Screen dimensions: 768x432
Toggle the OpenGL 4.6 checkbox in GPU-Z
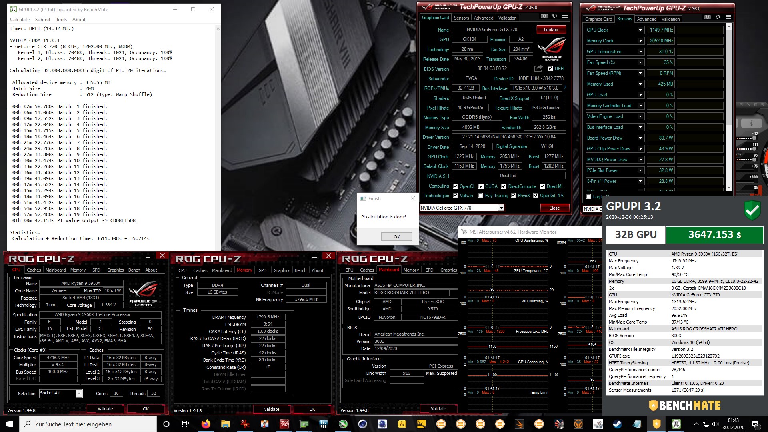pos(536,196)
